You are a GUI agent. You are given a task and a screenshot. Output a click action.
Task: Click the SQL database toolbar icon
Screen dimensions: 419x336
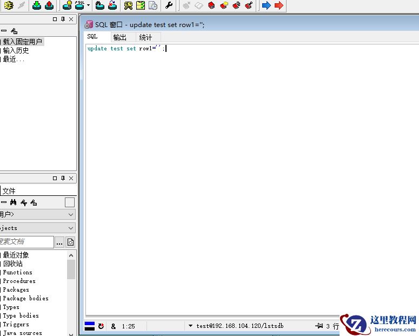[79, 5]
